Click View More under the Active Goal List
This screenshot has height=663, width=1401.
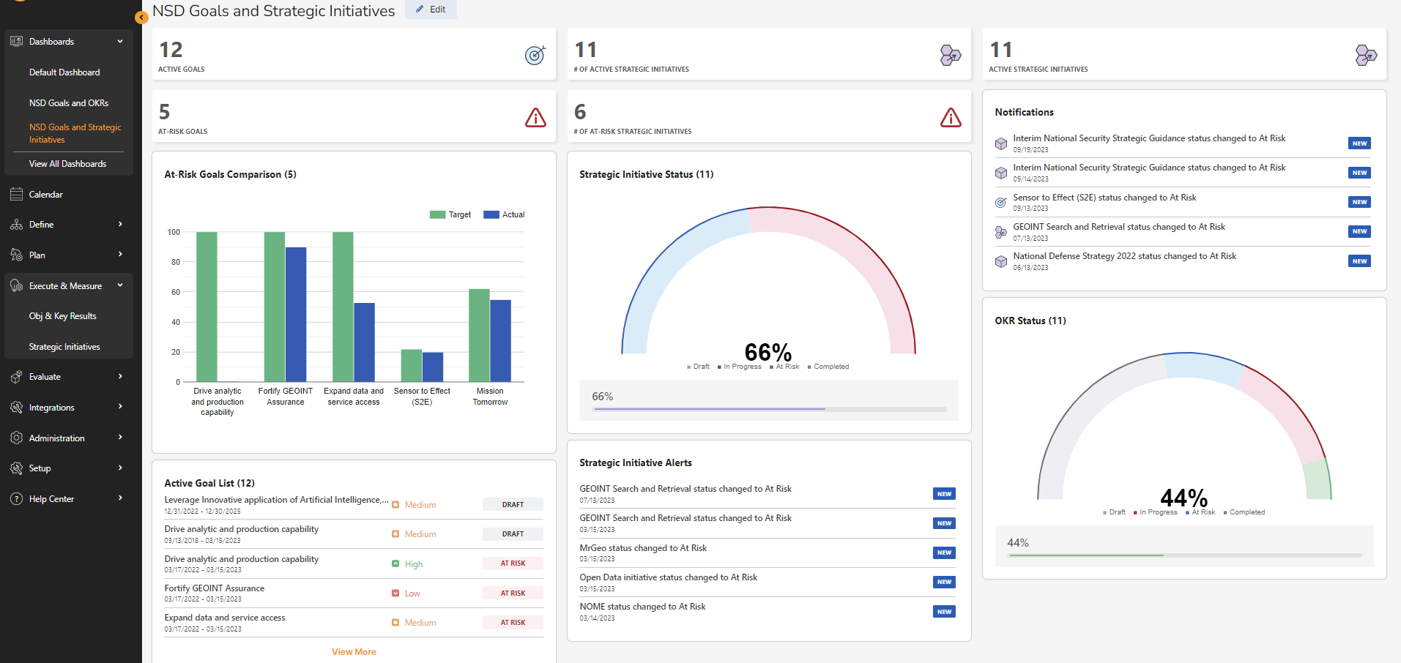[354, 651]
